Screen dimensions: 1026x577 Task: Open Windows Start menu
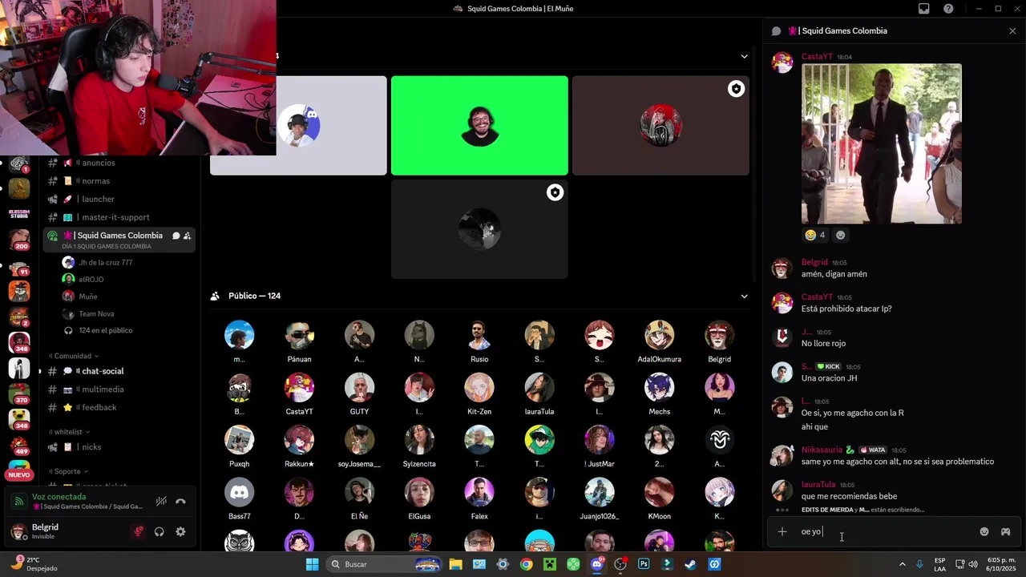coord(312,564)
